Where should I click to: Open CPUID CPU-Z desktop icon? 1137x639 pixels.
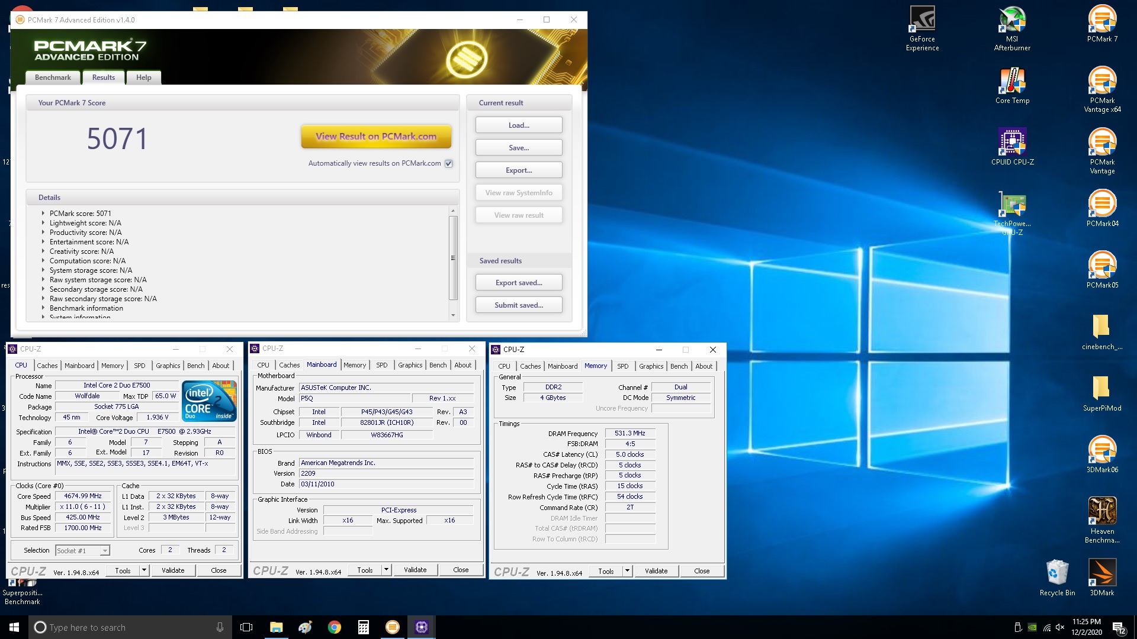(x=1012, y=147)
